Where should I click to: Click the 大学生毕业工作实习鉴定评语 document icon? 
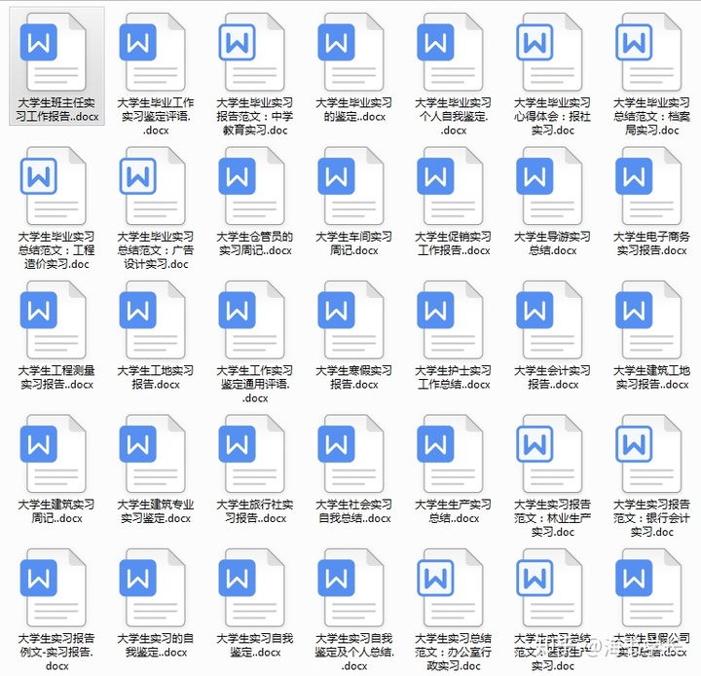click(x=155, y=52)
